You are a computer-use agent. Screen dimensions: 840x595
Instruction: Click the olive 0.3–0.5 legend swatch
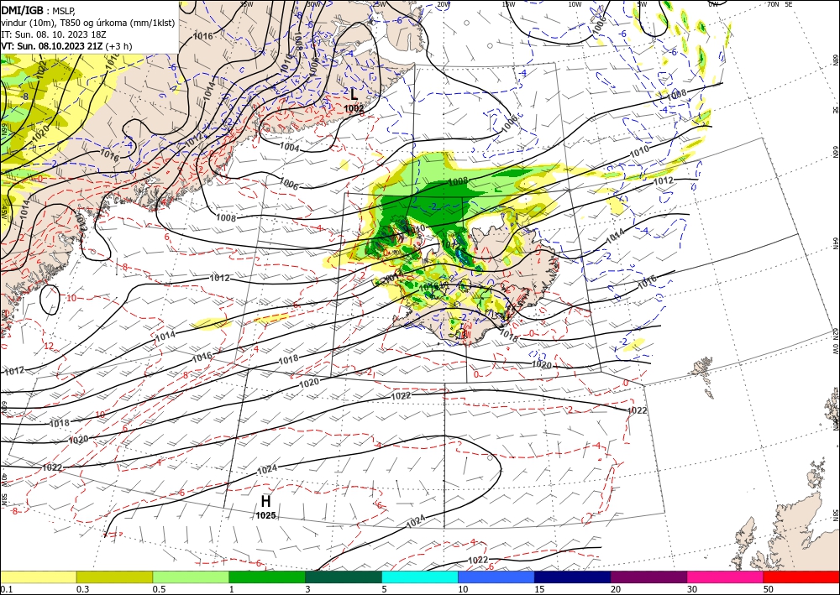click(114, 577)
